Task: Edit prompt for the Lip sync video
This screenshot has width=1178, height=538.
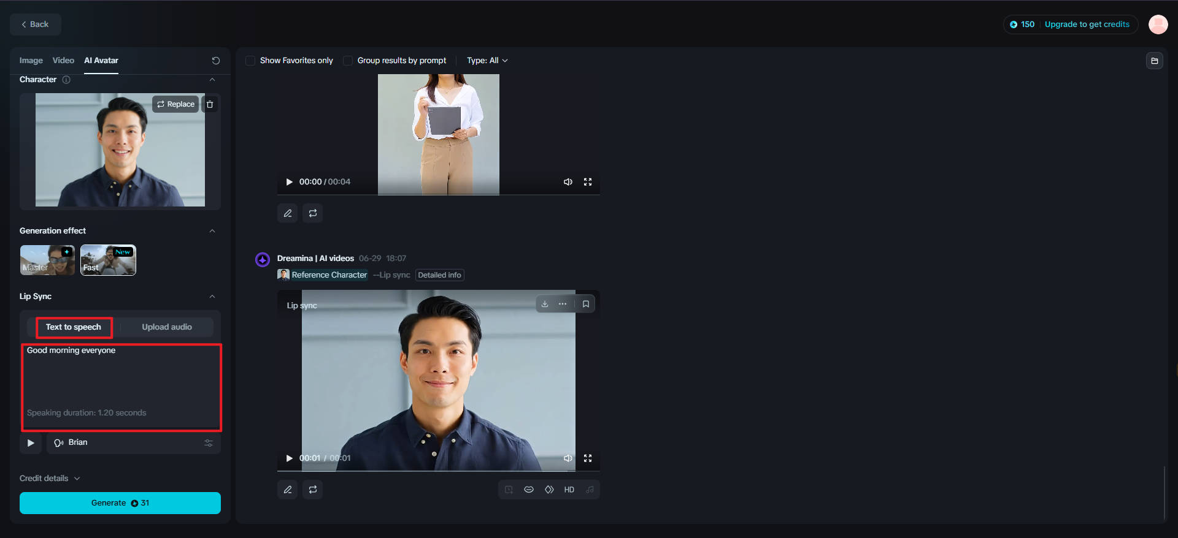Action: (x=288, y=490)
